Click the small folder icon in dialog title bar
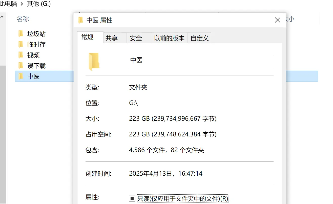Screen dimensions: 333x204 click(81, 20)
